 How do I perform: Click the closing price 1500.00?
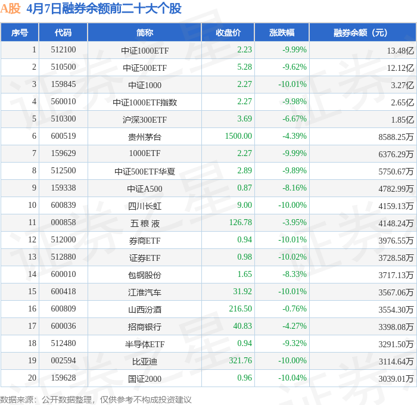tap(238, 136)
